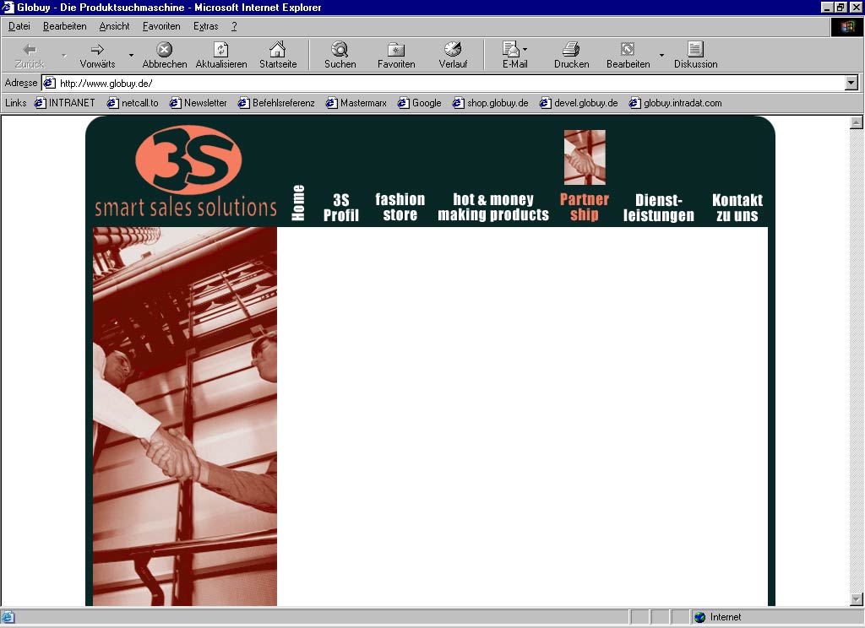Open the Mastermarx links bar shortcut
865x628 pixels.
356,103
